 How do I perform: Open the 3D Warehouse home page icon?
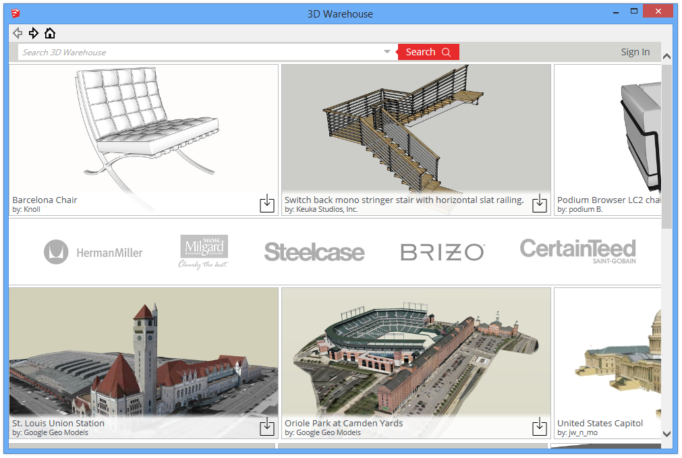(x=50, y=33)
